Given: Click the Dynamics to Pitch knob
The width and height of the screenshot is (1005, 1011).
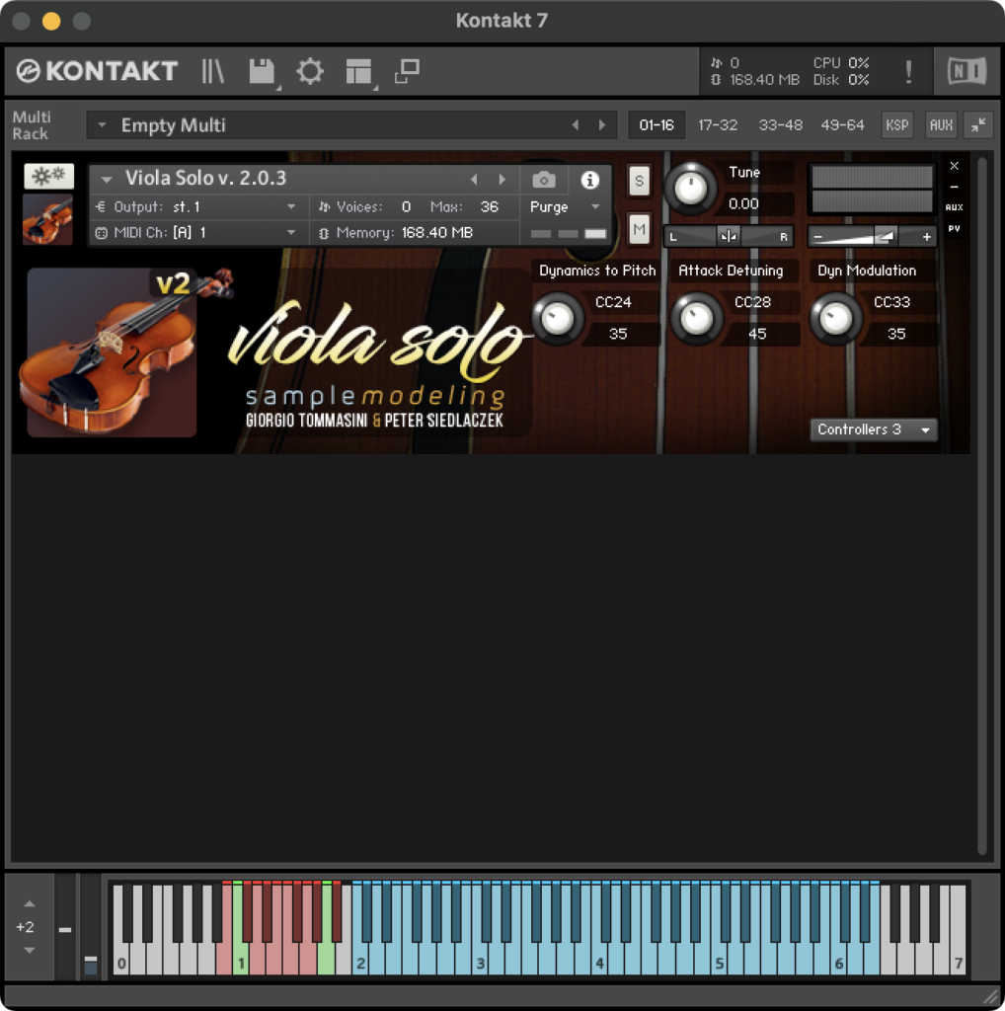Looking at the screenshot, I should 558,318.
